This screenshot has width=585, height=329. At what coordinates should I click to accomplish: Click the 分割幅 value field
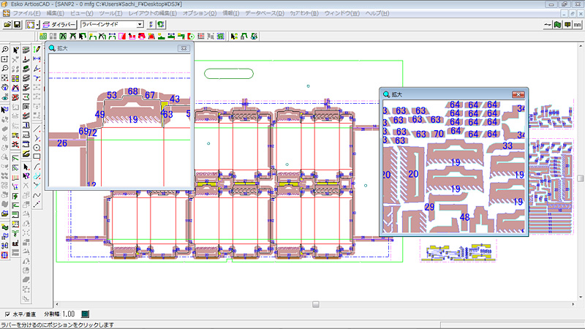[69, 314]
